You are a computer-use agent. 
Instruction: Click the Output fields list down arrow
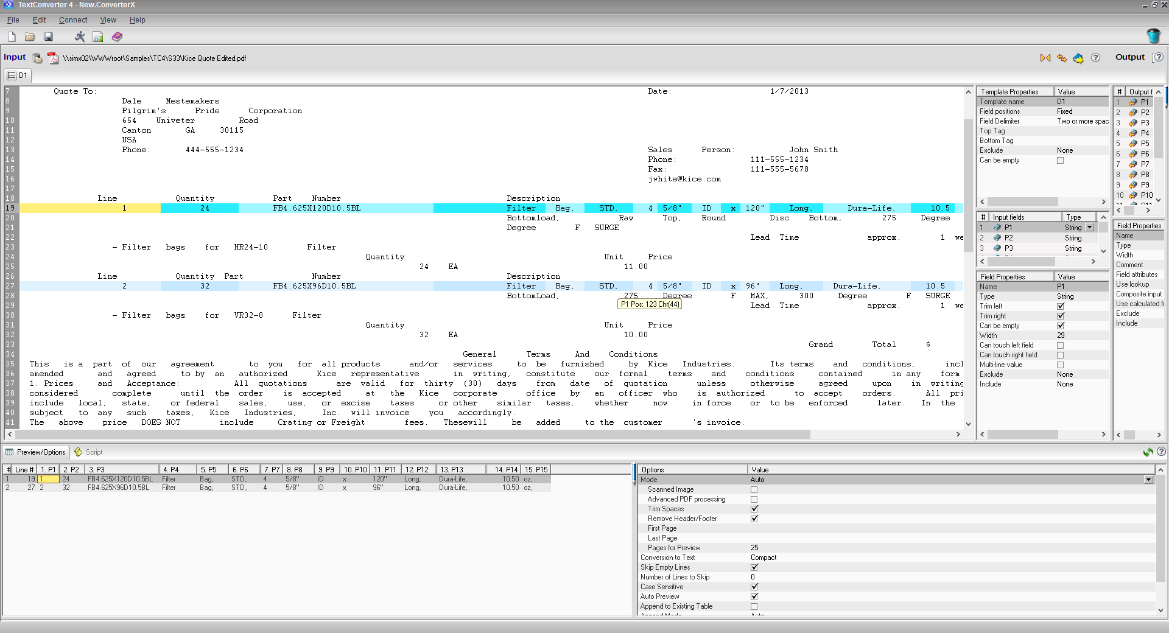tap(1158, 200)
